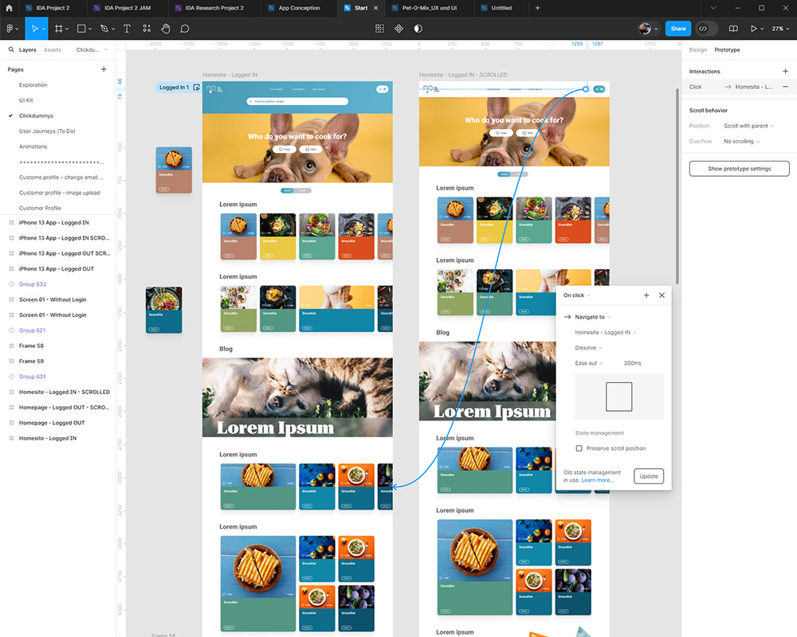The width and height of the screenshot is (797, 637).
Task: Open the Figma main menu icon
Action: [x=11, y=29]
